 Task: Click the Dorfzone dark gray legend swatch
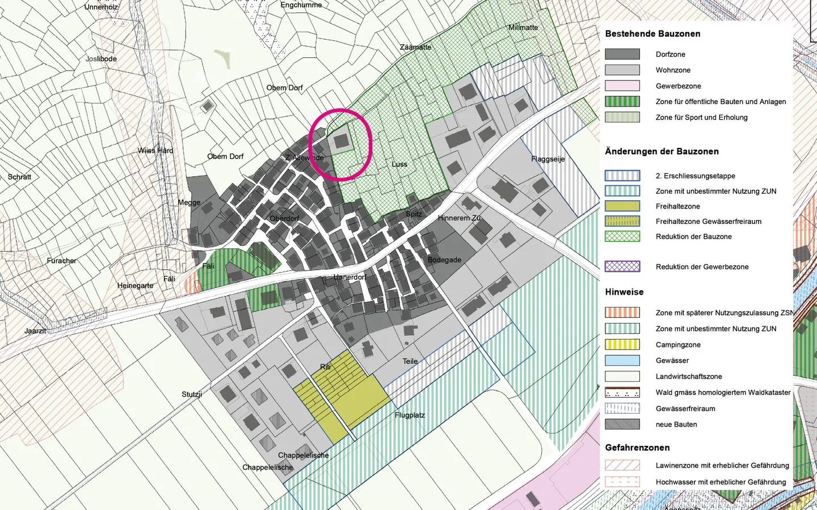(622, 54)
